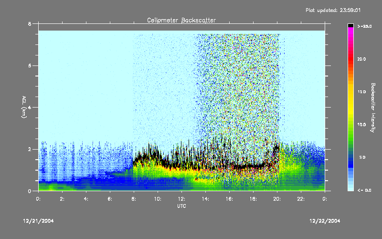Click the dark blue segment of the colorbar
The image size is (382, 239).
pos(350,162)
